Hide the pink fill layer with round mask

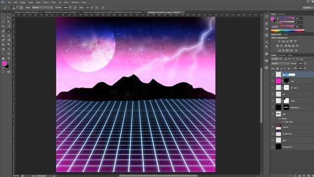coord(273,81)
